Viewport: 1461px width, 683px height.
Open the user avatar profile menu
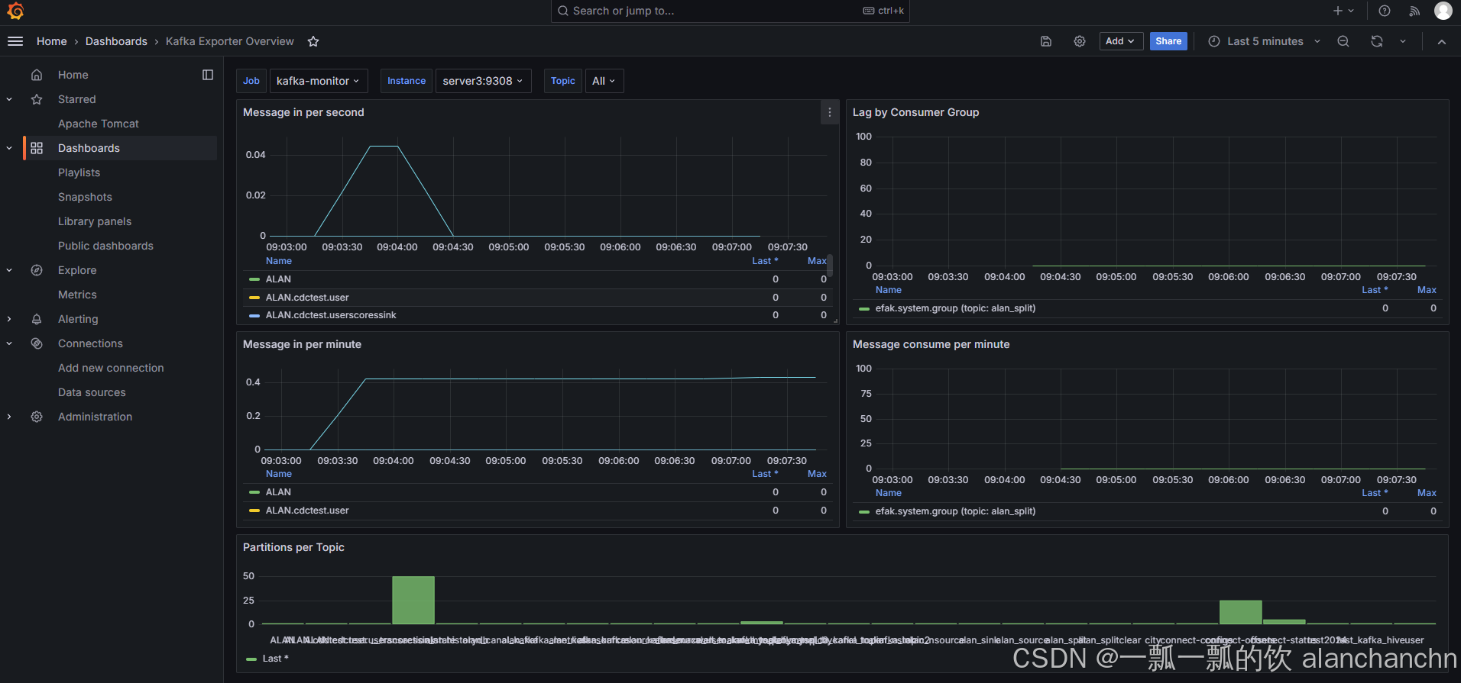(x=1443, y=11)
